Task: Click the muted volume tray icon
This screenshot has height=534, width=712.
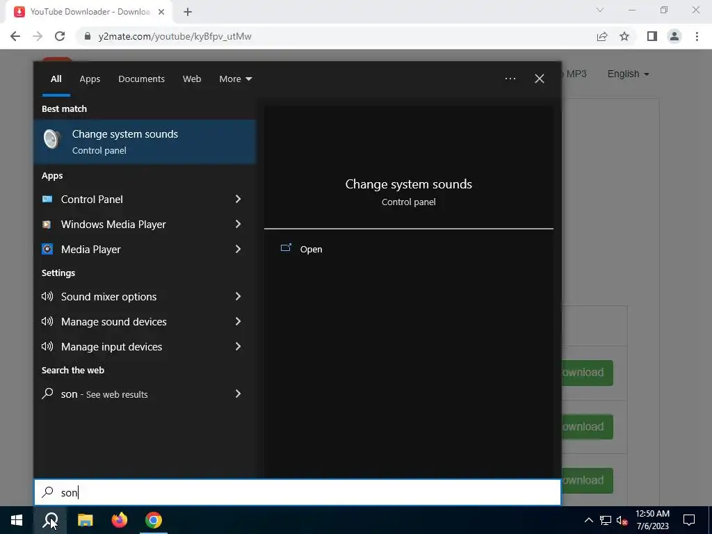Action: (x=622, y=520)
